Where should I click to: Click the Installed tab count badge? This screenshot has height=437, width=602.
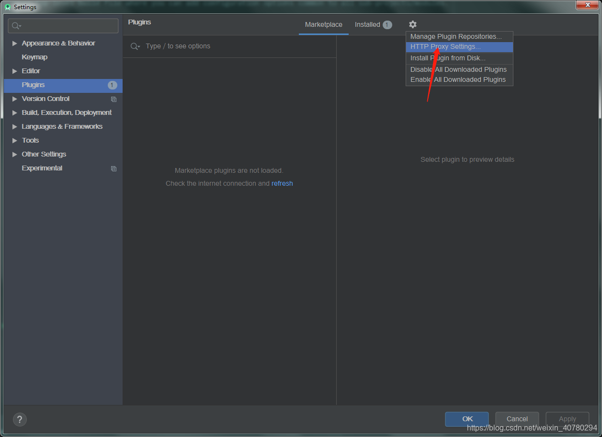[x=387, y=25]
